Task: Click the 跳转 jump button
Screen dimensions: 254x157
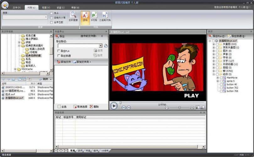Action: tap(44, 79)
